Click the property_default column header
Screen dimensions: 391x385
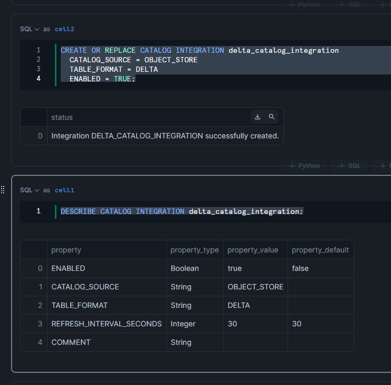[x=321, y=250]
